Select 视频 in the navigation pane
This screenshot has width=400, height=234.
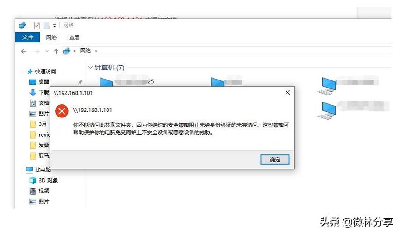(44, 191)
